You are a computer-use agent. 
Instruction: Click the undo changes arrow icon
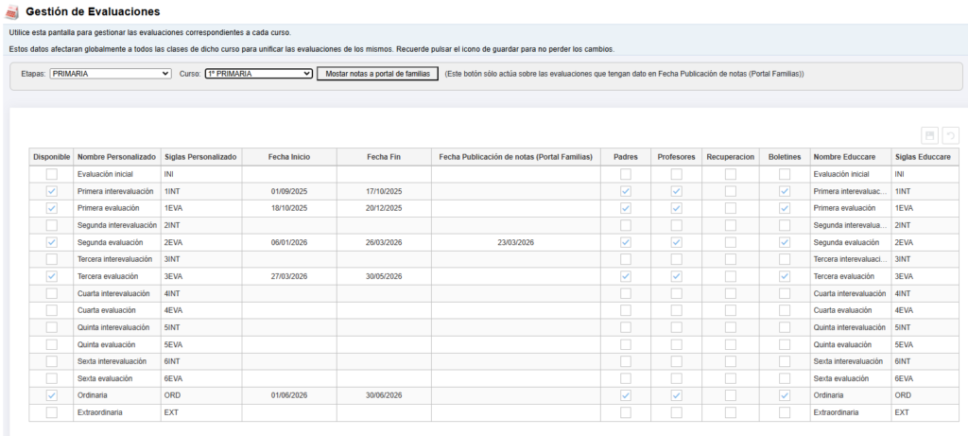948,136
